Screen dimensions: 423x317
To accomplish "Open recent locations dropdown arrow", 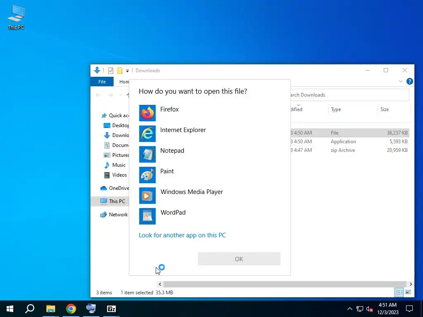I will [x=120, y=95].
